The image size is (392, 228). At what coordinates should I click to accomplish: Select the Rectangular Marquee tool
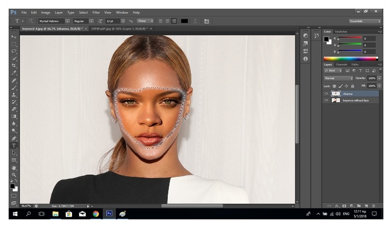click(14, 44)
